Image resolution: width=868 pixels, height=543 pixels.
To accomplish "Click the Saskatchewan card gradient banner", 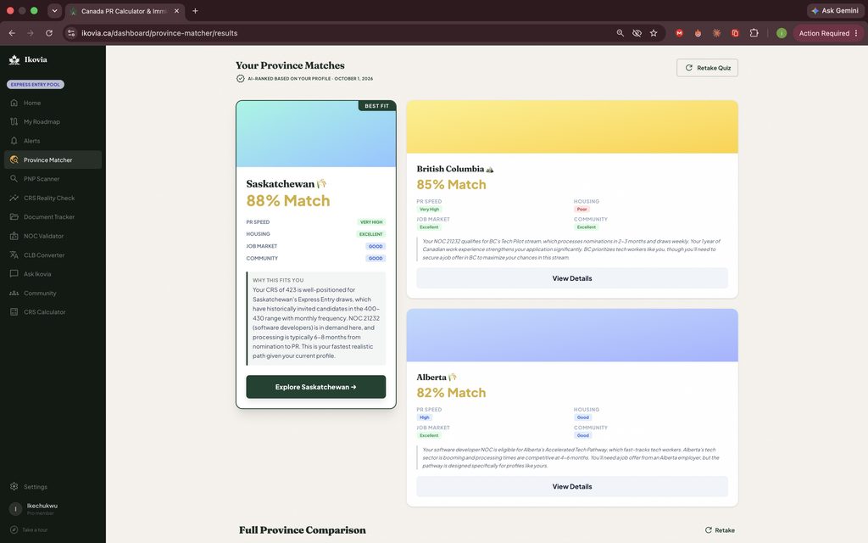I will (x=316, y=133).
